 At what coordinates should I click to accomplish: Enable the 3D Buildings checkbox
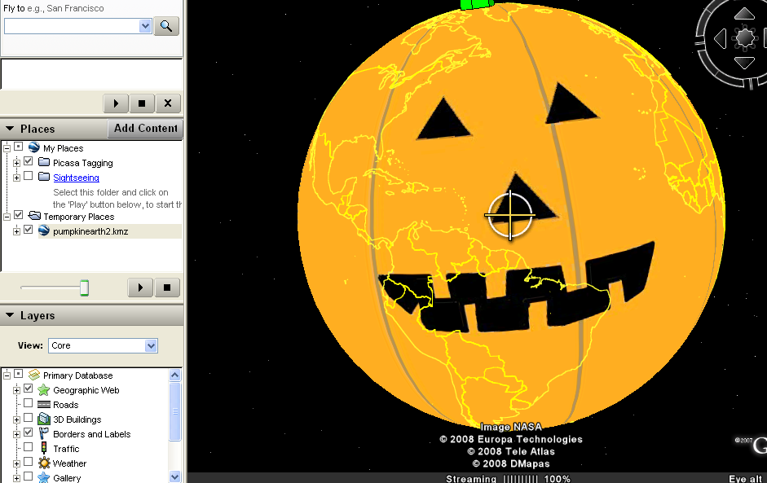coord(29,418)
